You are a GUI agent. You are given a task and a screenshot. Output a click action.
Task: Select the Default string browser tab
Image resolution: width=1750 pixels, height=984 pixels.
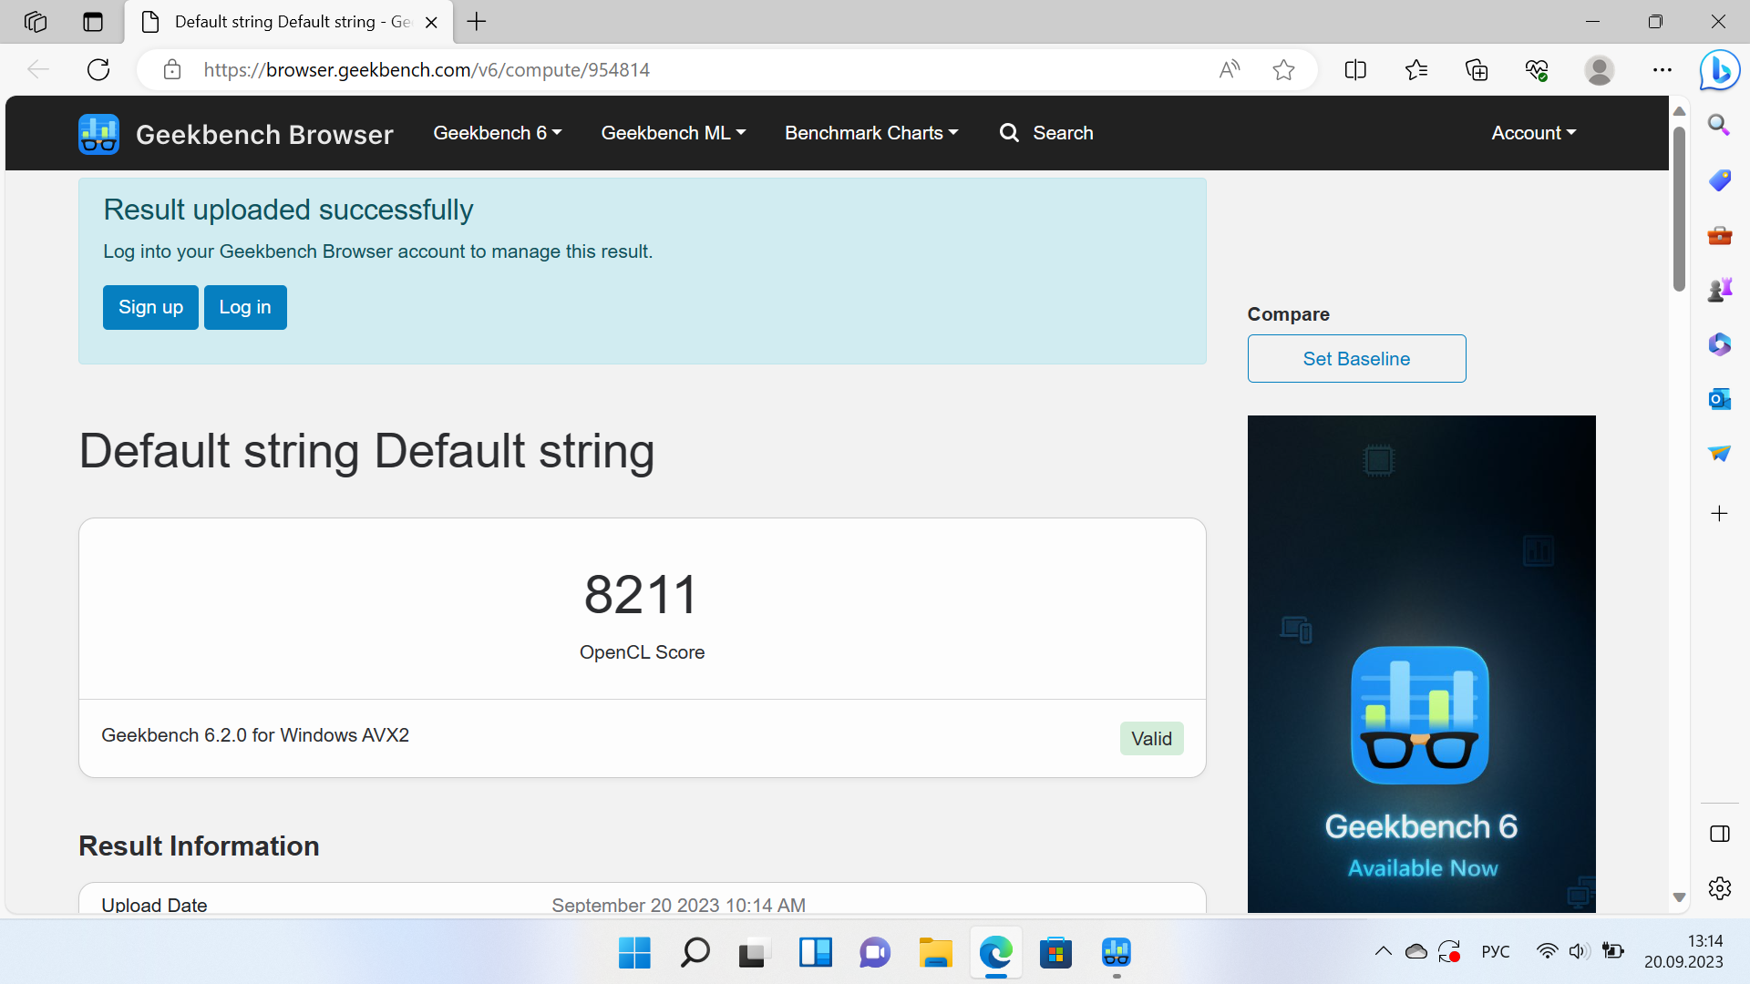(x=283, y=22)
